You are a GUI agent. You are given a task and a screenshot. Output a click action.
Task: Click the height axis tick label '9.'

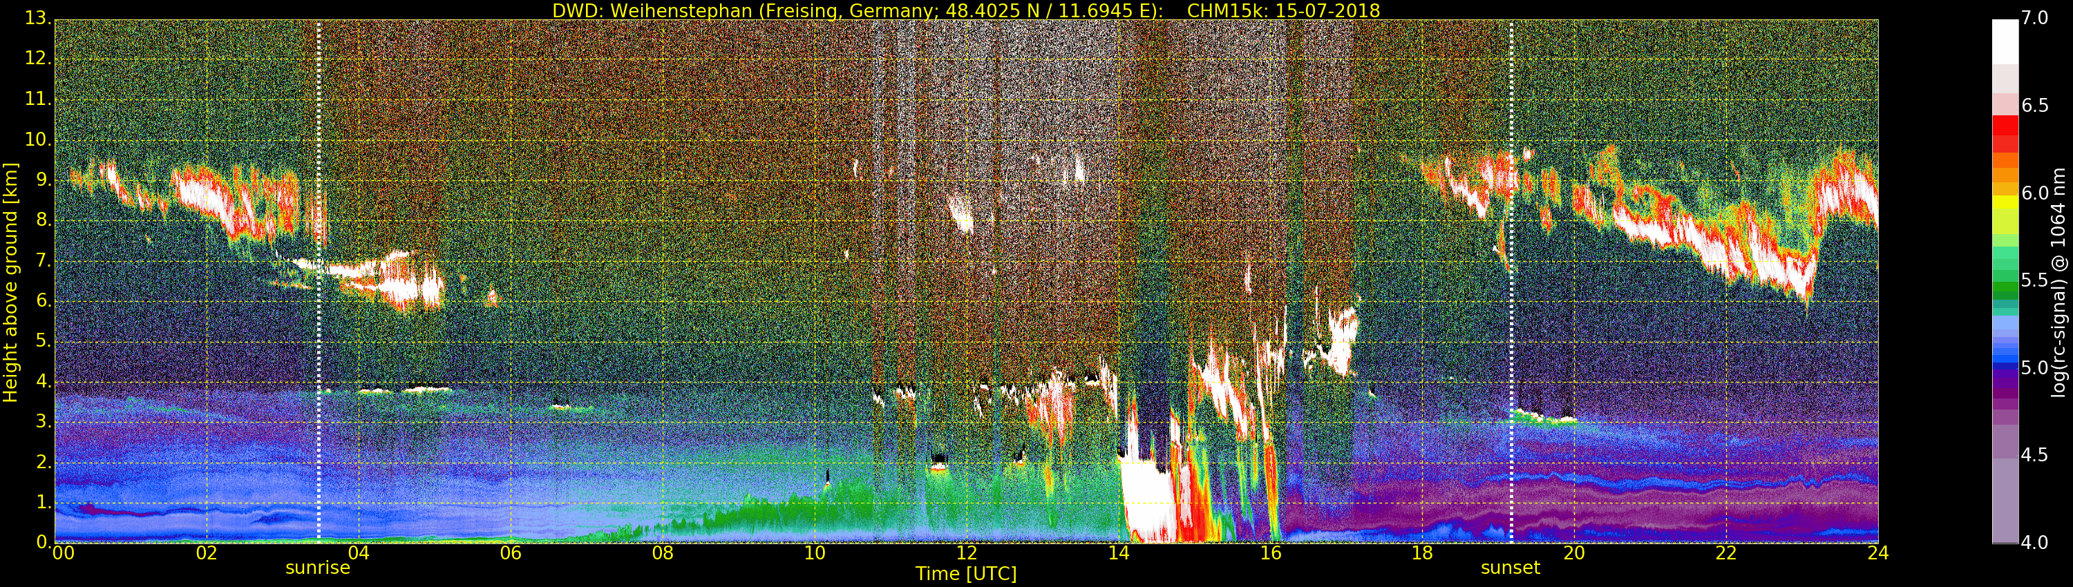point(43,180)
